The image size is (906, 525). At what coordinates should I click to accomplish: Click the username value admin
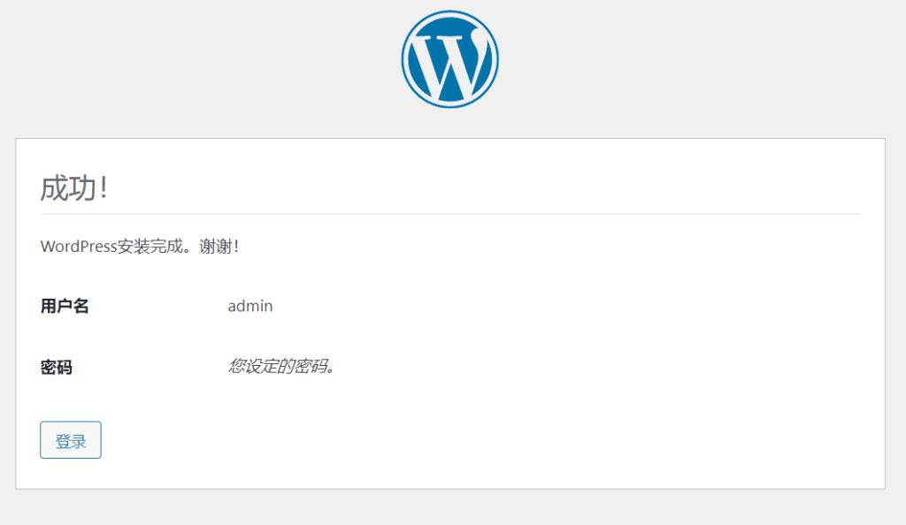tap(250, 306)
